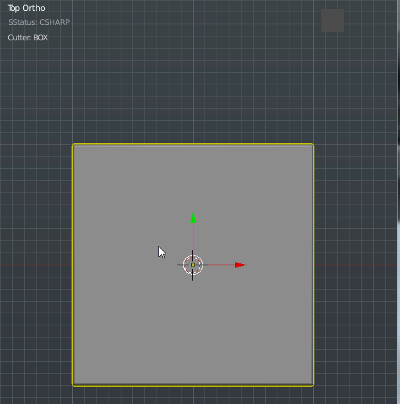Click the green Y-axis manipulator arrowhead

193,218
